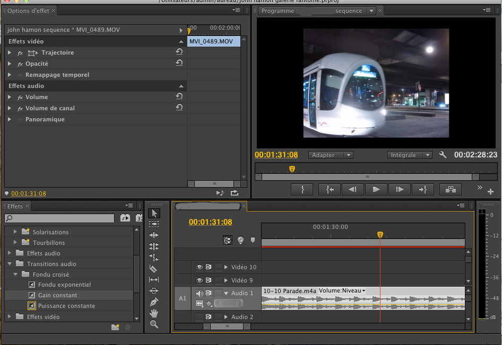This screenshot has height=345, width=502.
Task: Expand the Trajectoire effect properties
Action: (10, 52)
